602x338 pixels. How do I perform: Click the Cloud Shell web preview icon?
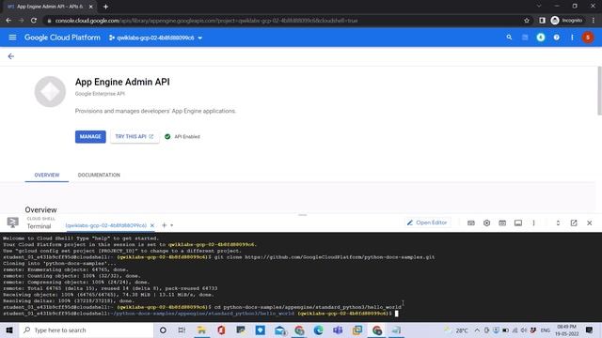502,223
